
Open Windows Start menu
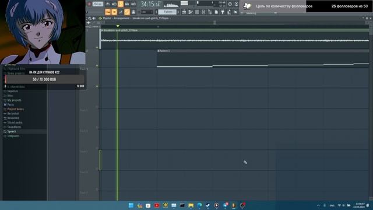(131, 205)
